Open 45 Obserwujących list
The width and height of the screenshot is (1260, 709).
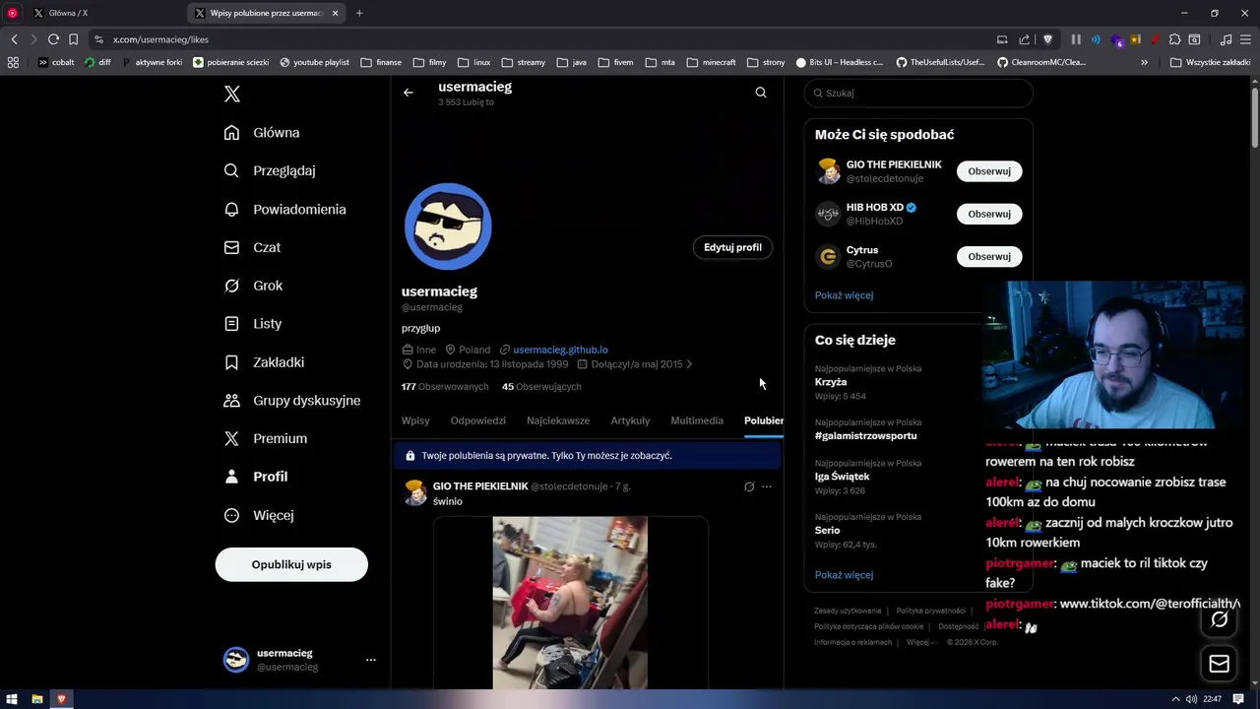pyautogui.click(x=541, y=387)
